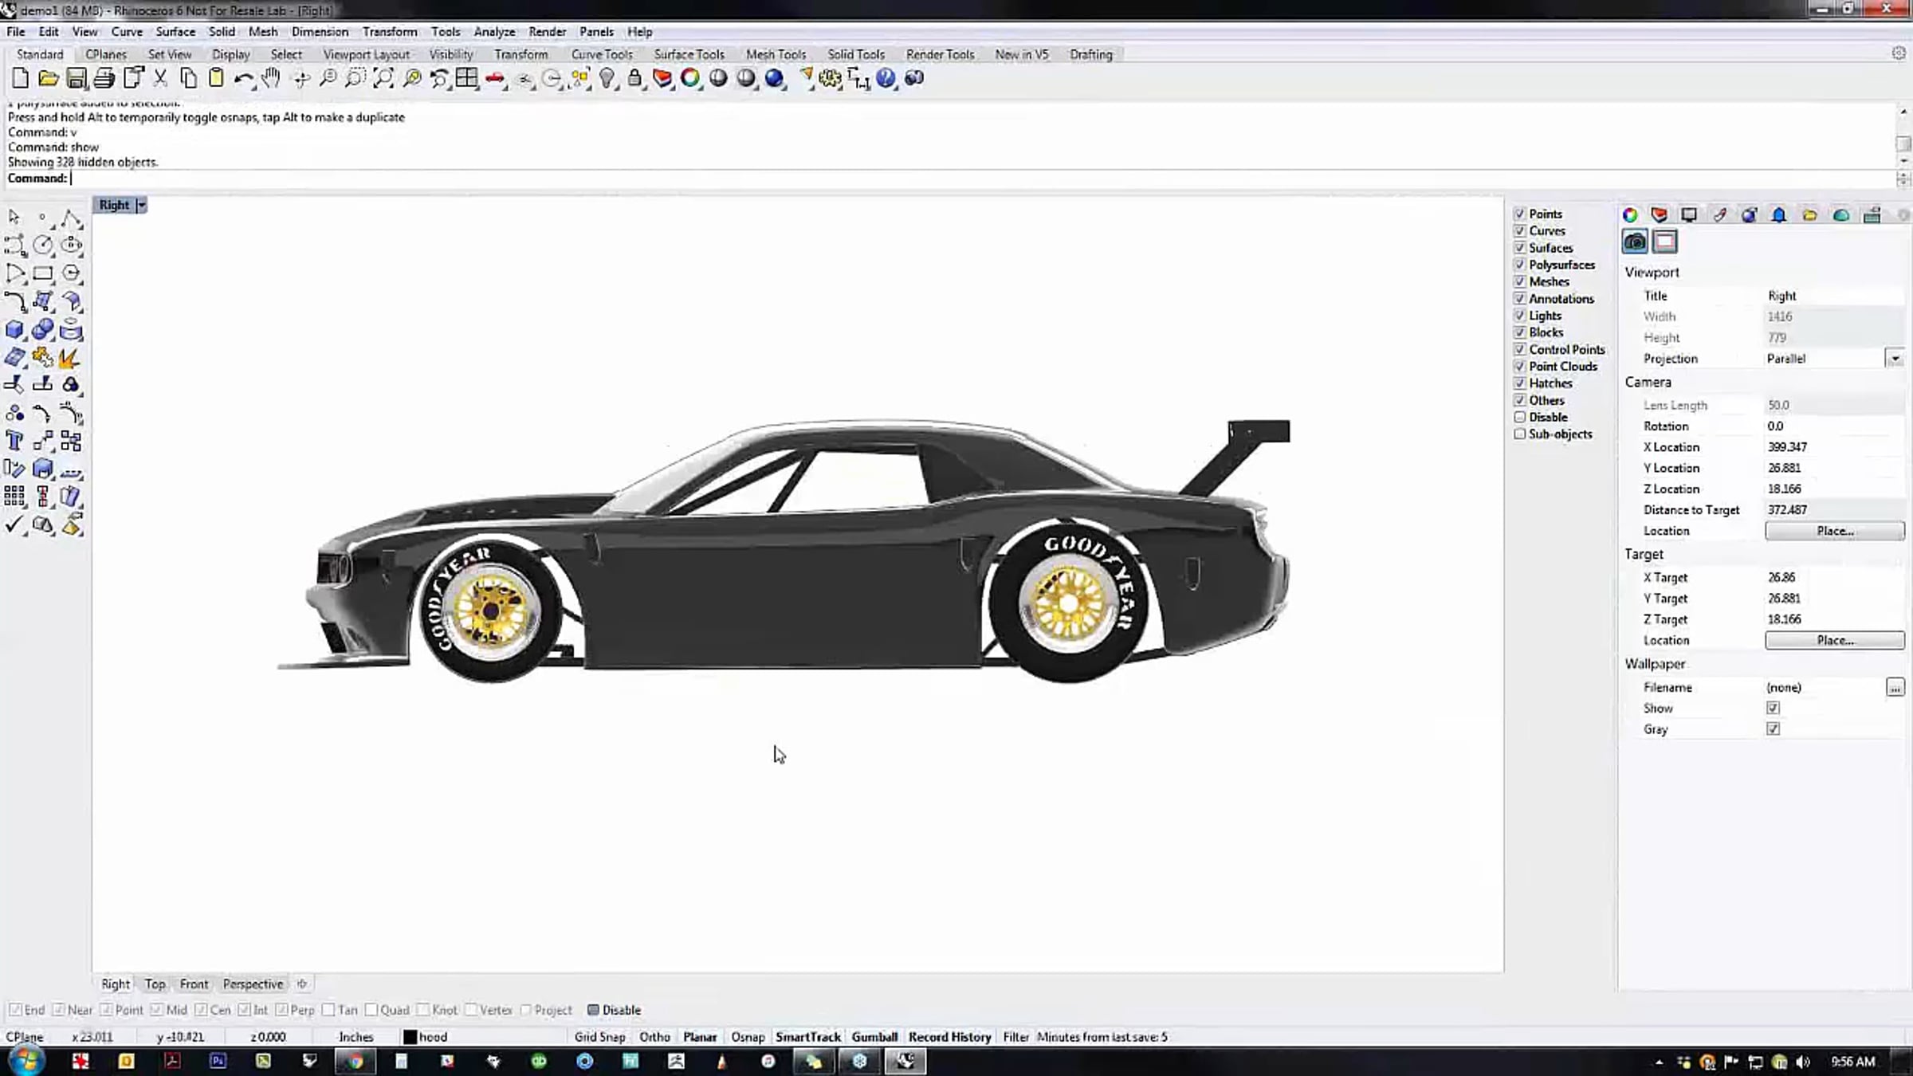Screen dimensions: 1913x1076
Task: Click the Open file folder icon
Action: pos(48,78)
